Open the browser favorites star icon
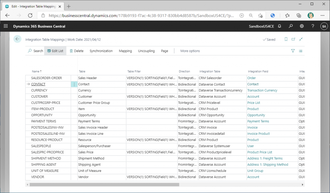The height and width of the screenshot is (193, 330). pos(287,15)
